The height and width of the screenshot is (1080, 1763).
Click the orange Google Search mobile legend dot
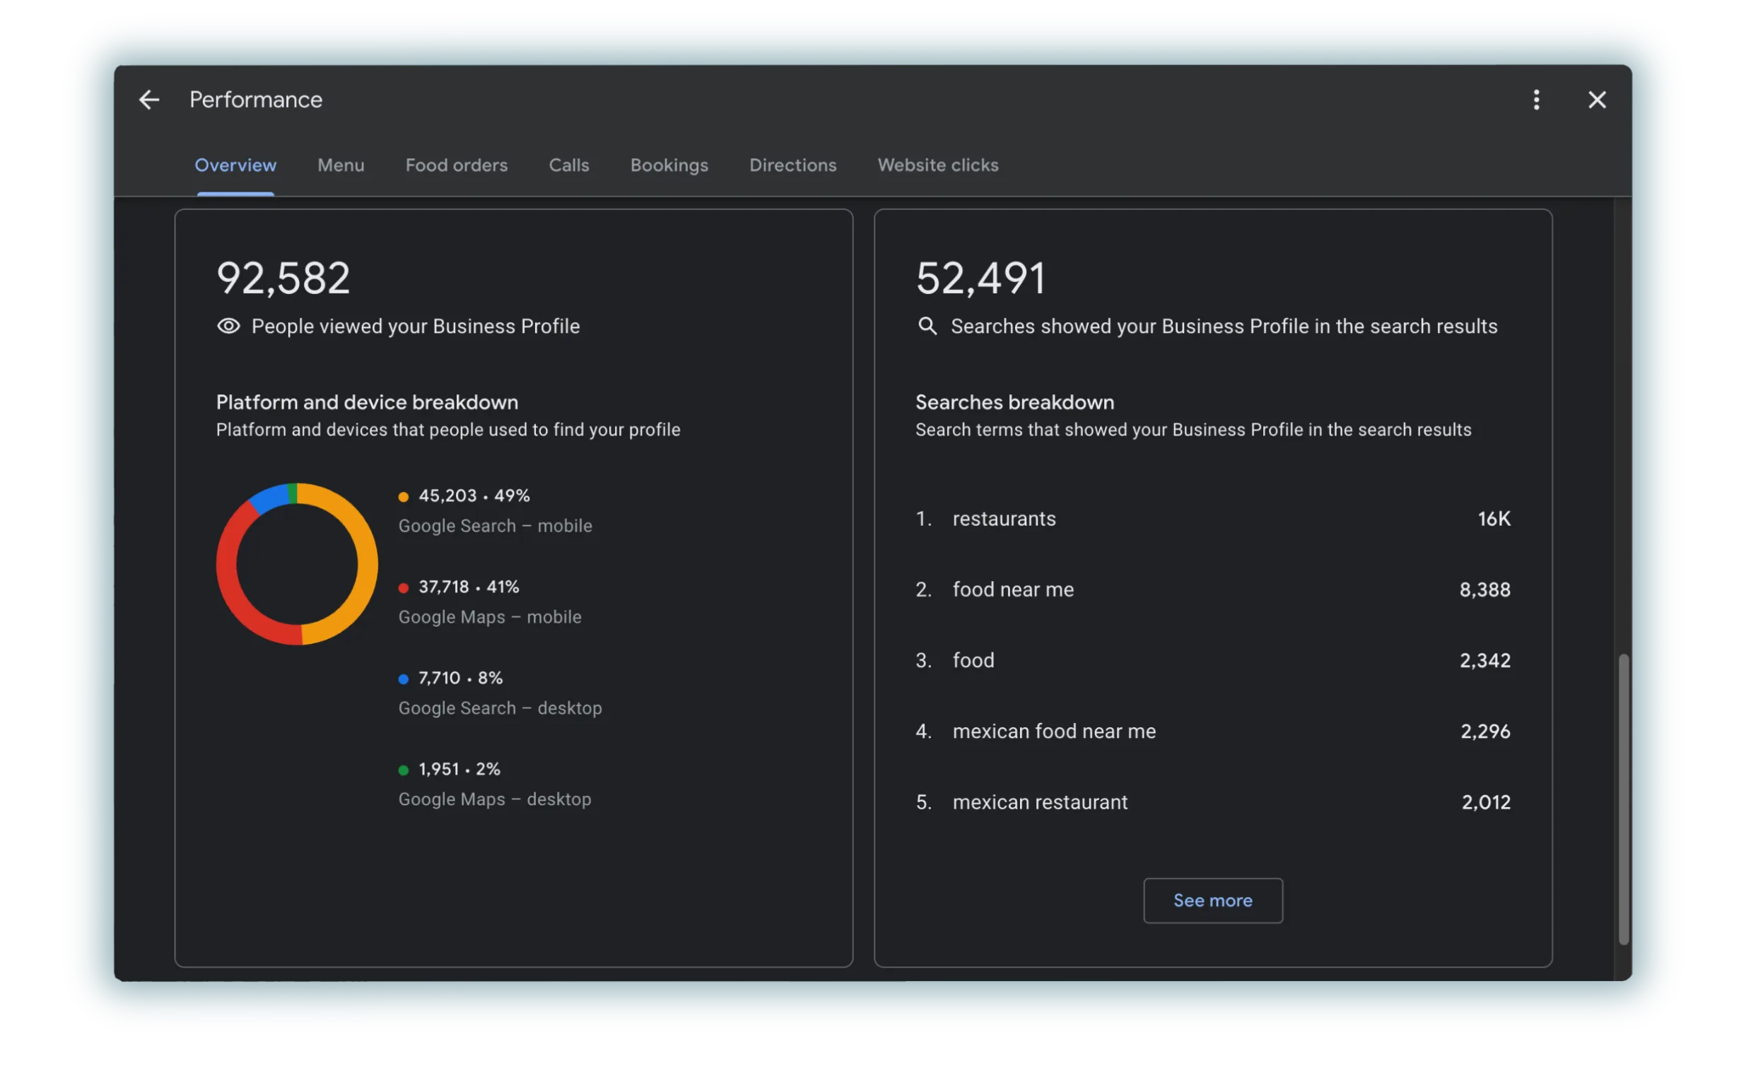point(404,496)
